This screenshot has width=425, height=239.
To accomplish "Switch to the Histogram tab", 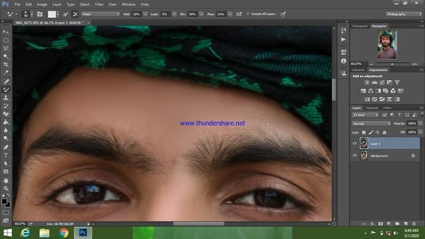I will 360,26.
